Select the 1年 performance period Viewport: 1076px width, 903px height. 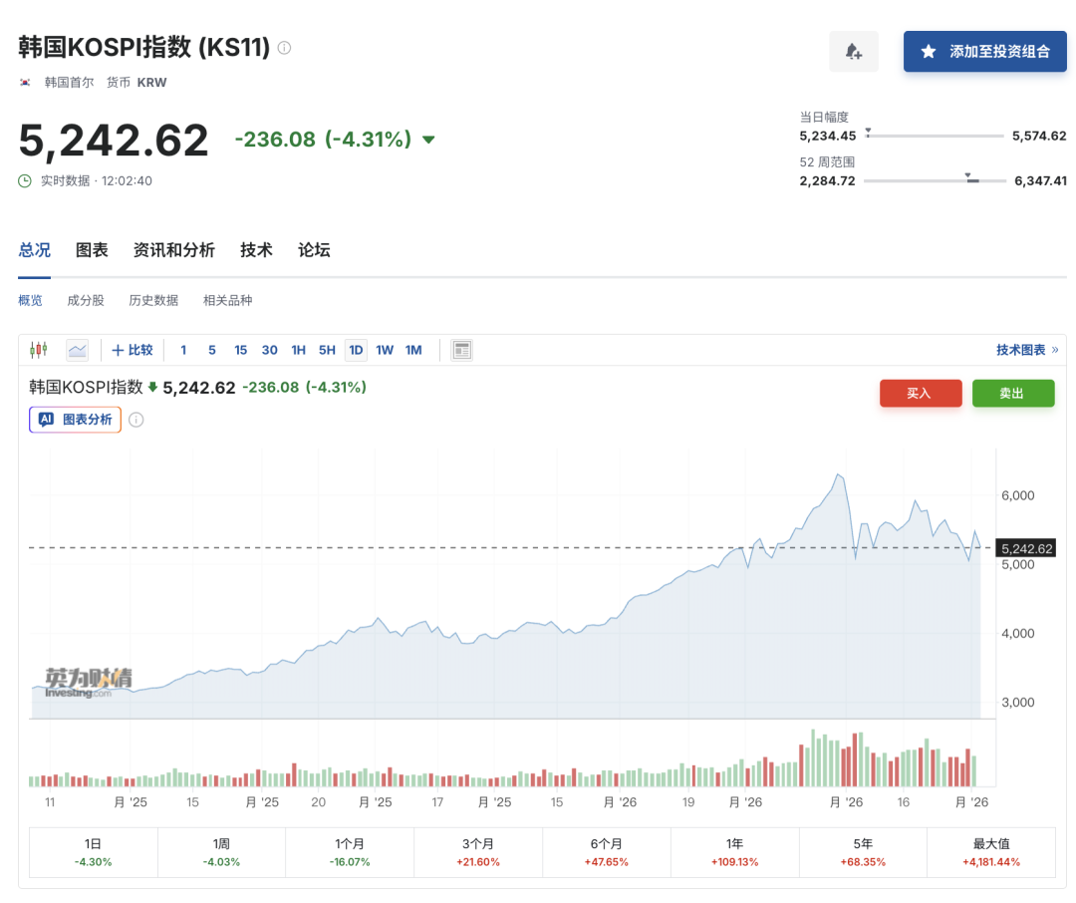(x=734, y=852)
